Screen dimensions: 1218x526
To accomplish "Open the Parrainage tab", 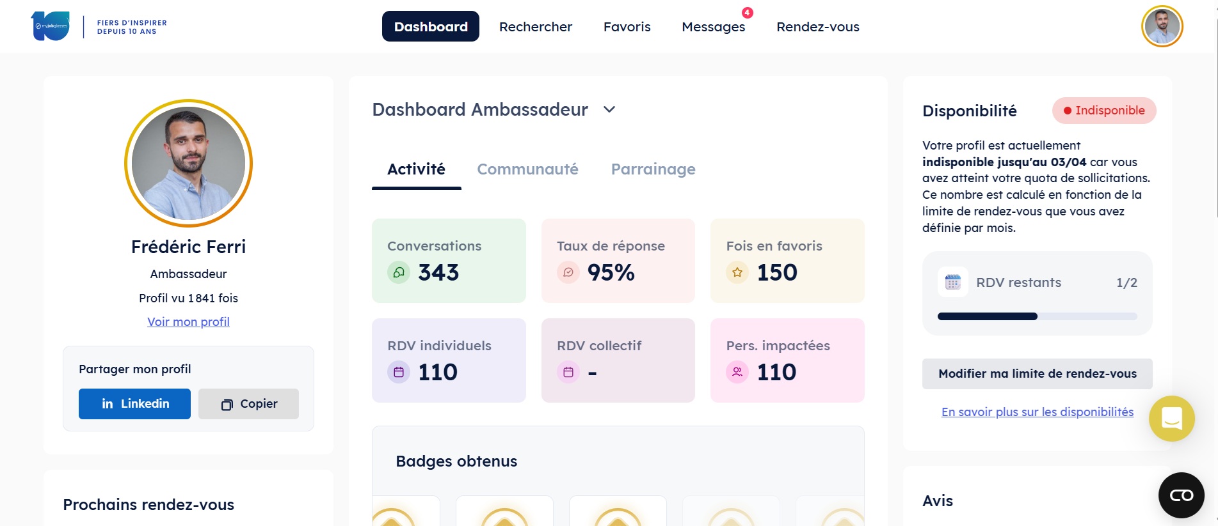I will (653, 169).
